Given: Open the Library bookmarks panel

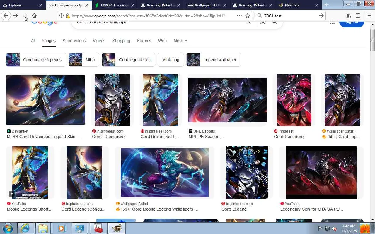Looking at the screenshot, I should click(x=349, y=16).
